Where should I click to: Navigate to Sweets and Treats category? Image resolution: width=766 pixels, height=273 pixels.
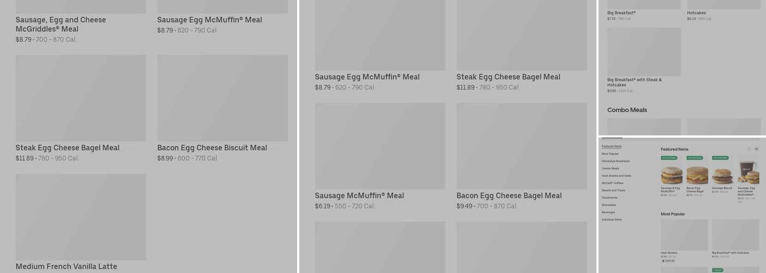point(613,191)
